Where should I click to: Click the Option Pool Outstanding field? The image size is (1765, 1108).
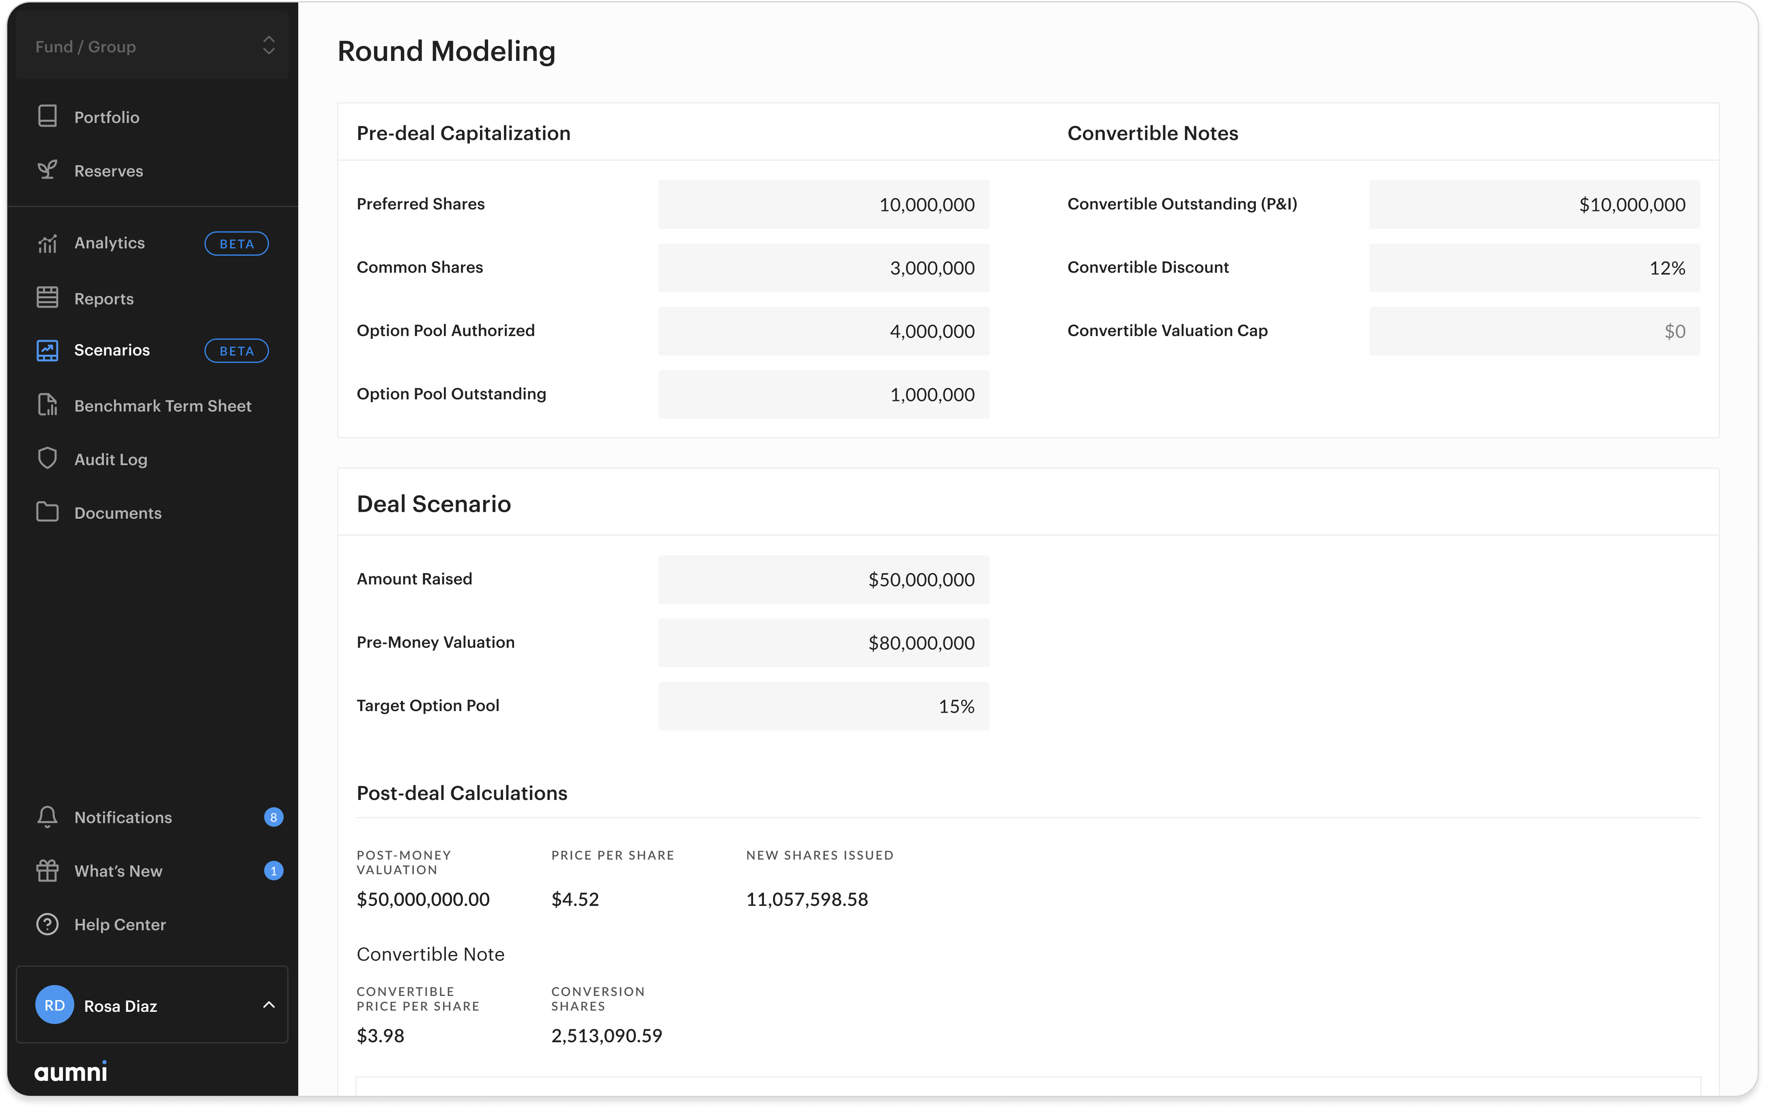click(824, 394)
